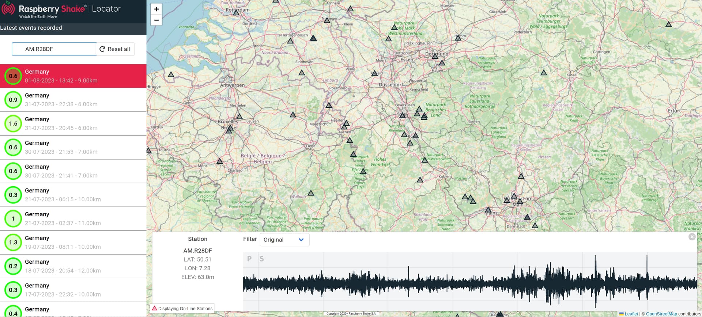Select Germany event 31-07-2023 22:38
702x317 pixels.
coord(73,100)
